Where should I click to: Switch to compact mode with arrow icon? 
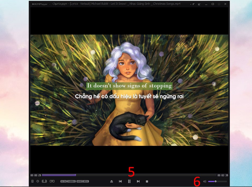click(199, 4)
